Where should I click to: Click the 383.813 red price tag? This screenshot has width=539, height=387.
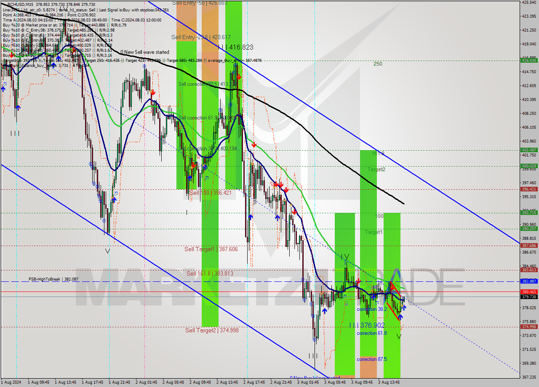(x=529, y=270)
